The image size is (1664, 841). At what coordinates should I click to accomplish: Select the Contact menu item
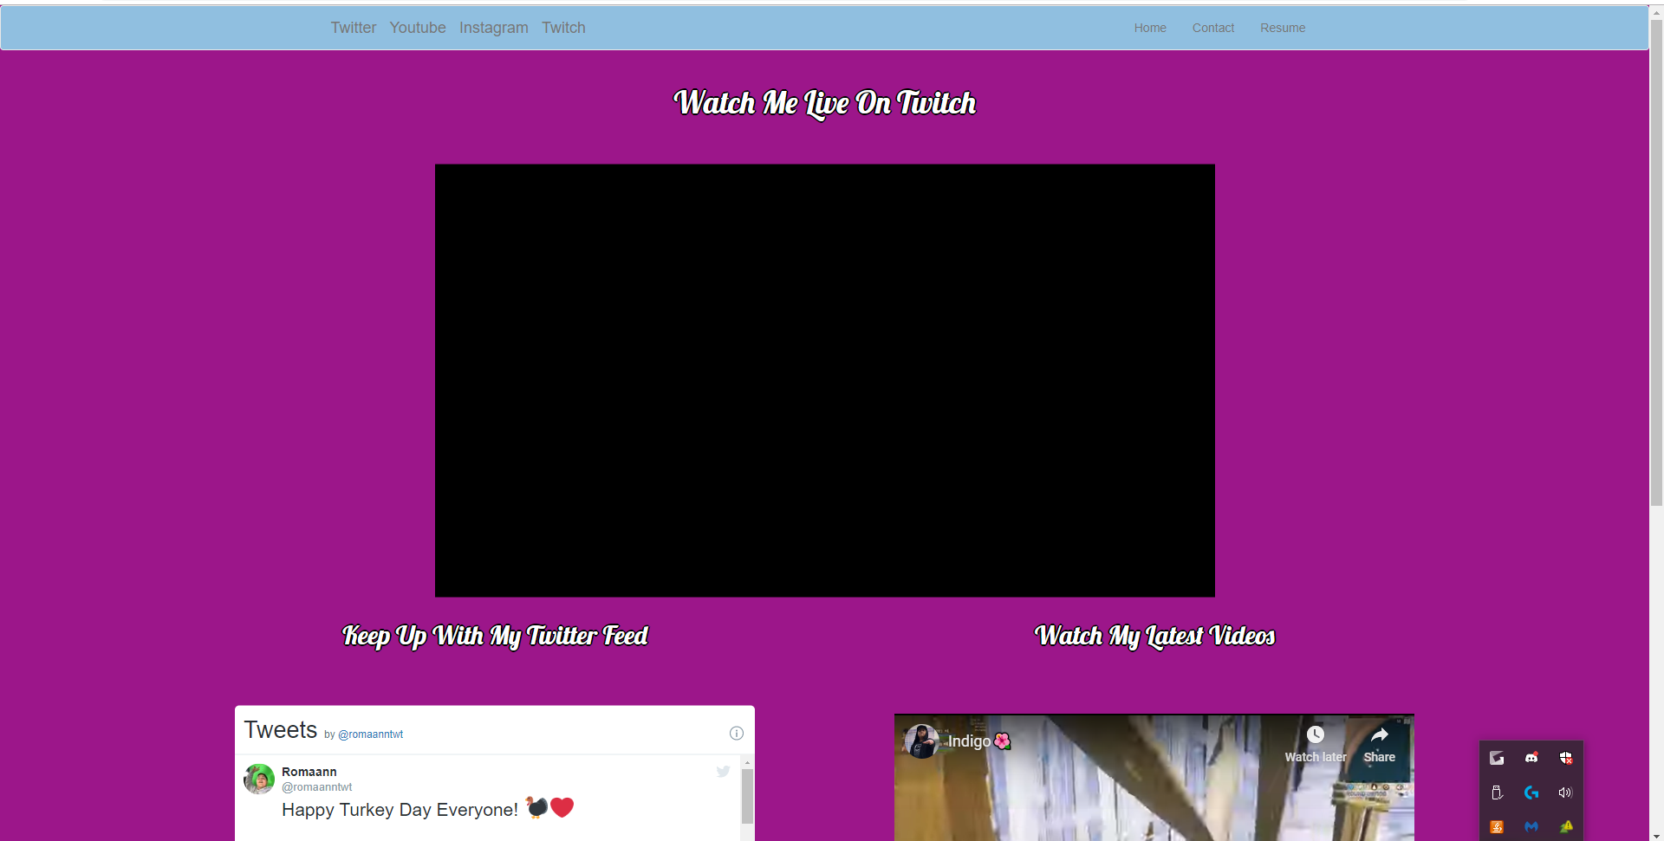[1213, 28]
